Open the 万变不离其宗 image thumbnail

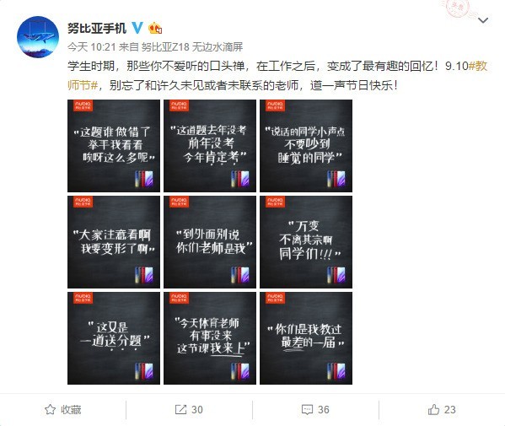click(306, 242)
